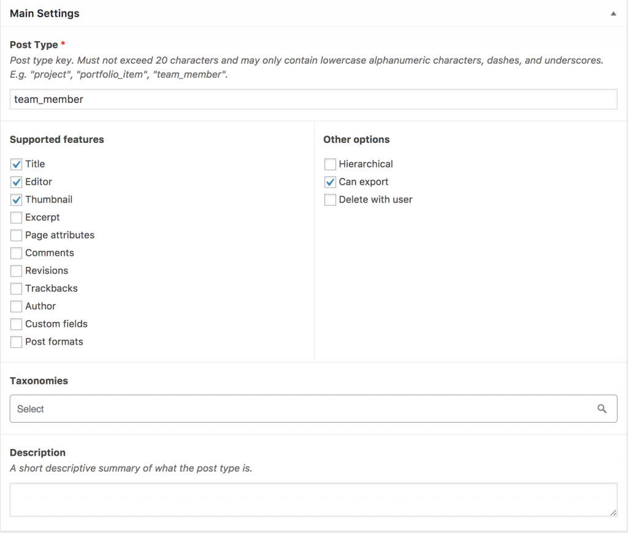Check the Author feature box
This screenshot has width=628, height=533.
point(16,306)
